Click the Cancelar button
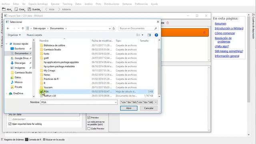This screenshot has width=256, height=144. pyautogui.click(x=149, y=108)
